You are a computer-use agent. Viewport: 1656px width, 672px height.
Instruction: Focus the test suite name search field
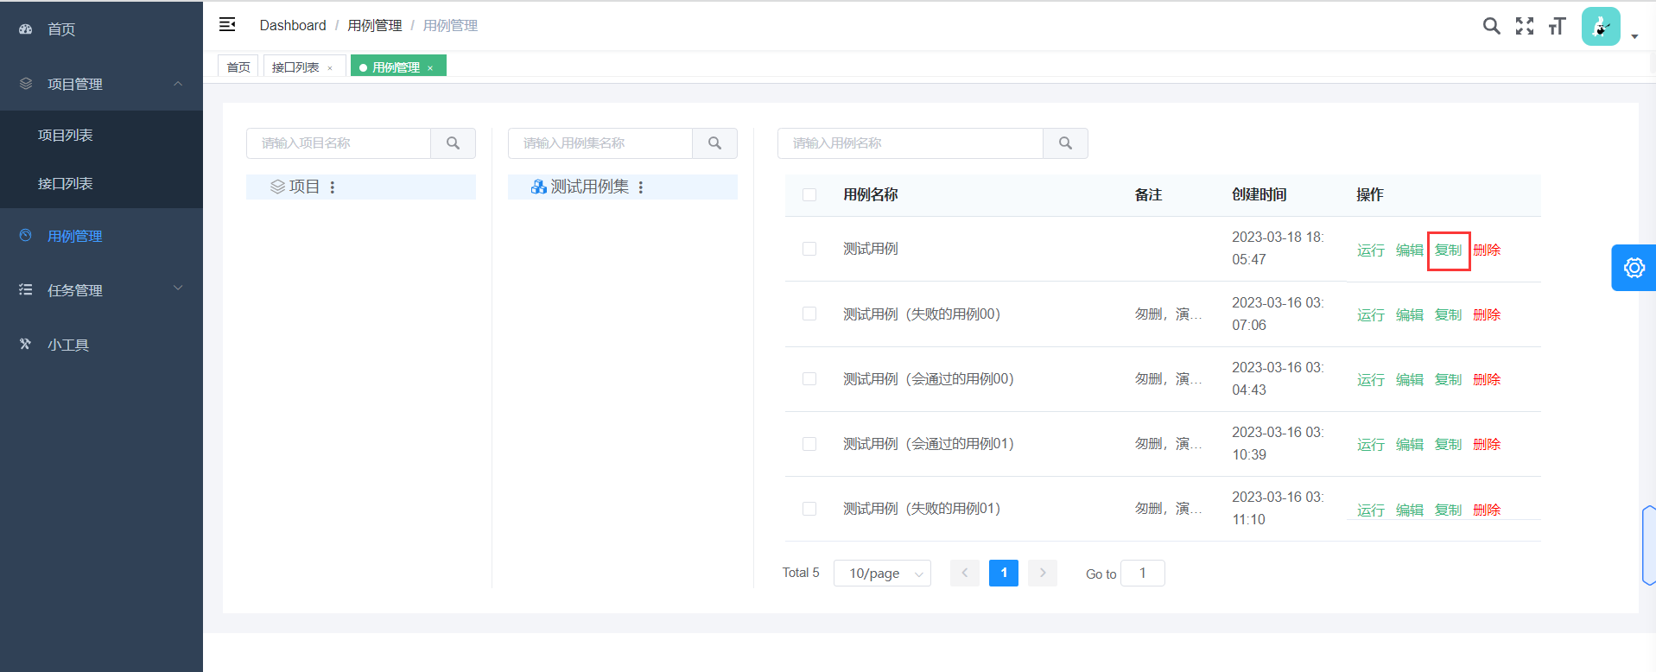pos(600,143)
